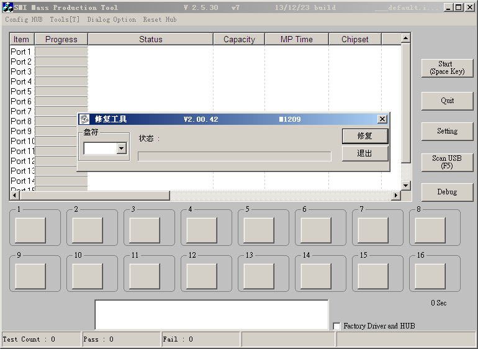The height and width of the screenshot is (349, 478).
Task: Open the Dialog Option menu
Action: pyautogui.click(x=112, y=19)
